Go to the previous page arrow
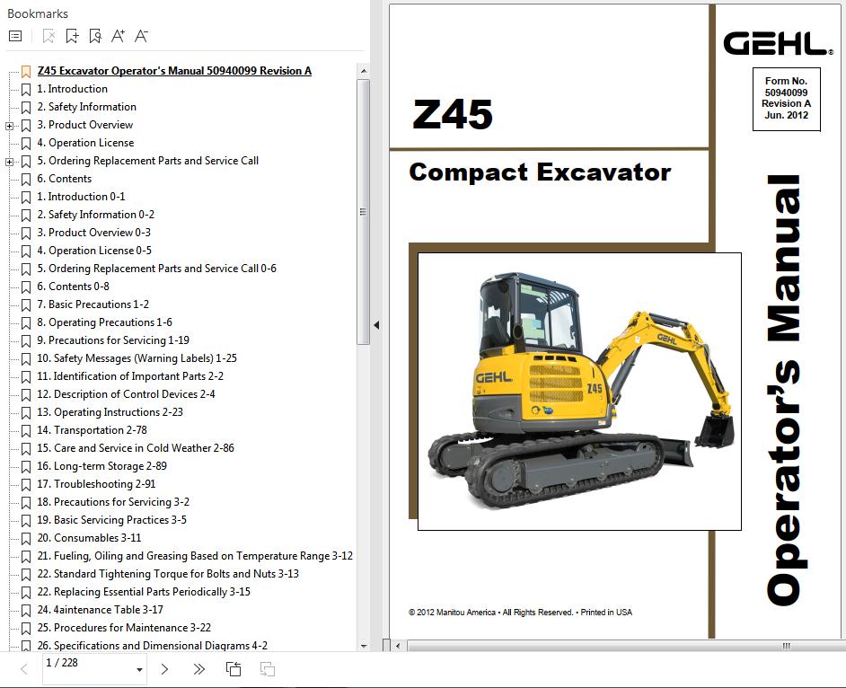This screenshot has height=688, width=846. click(x=24, y=670)
